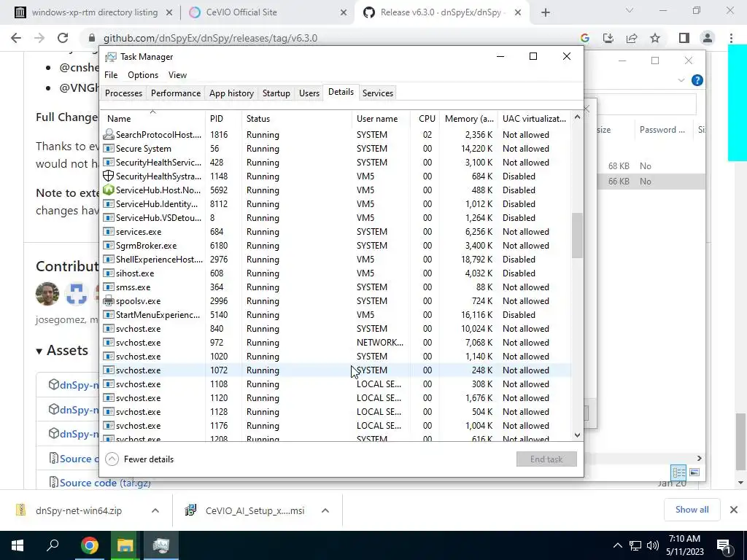Click the SearchProtocolHost process icon
Screen dimensions: 747x560
tap(109, 135)
